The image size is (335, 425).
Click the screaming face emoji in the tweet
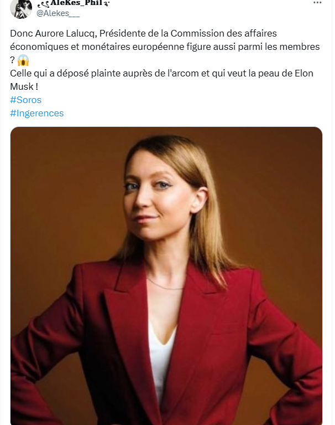[x=23, y=60]
